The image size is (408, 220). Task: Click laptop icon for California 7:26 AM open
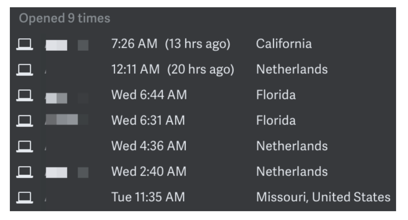[x=25, y=44]
